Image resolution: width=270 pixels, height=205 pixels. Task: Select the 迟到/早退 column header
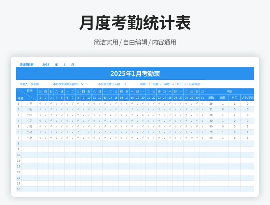247,98
